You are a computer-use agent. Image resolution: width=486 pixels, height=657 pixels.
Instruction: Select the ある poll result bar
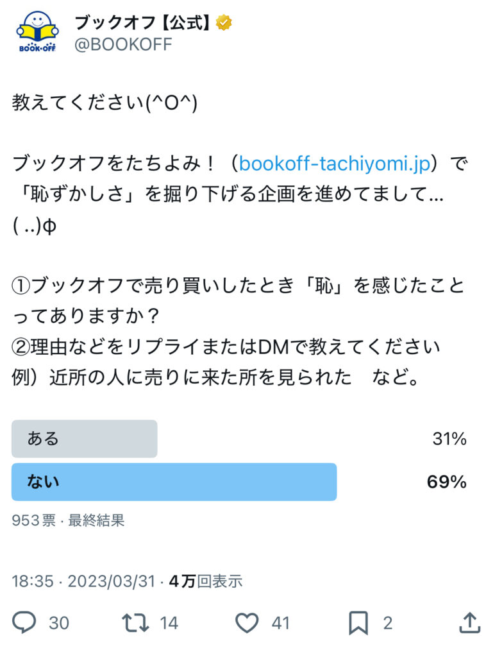click(84, 439)
